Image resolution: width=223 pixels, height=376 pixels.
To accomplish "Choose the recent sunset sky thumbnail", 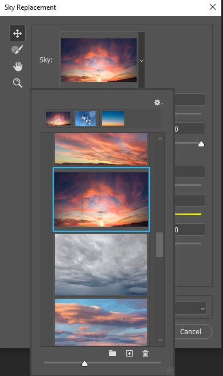I will (x=58, y=118).
